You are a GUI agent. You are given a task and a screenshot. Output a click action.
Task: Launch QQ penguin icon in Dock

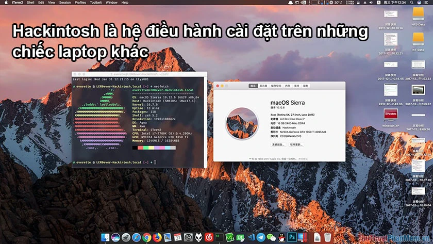pos(281,237)
